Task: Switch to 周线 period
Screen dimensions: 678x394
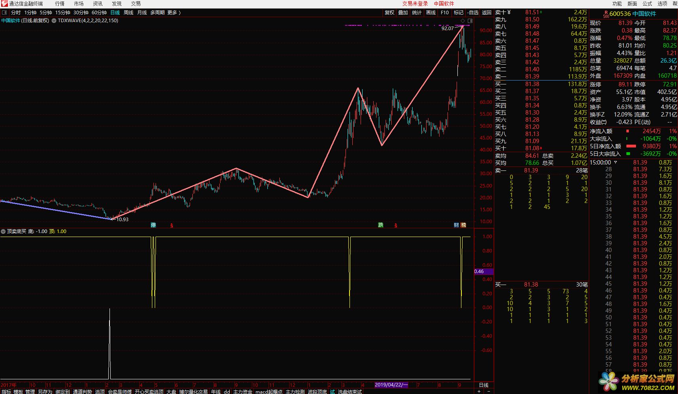Action: [129, 13]
